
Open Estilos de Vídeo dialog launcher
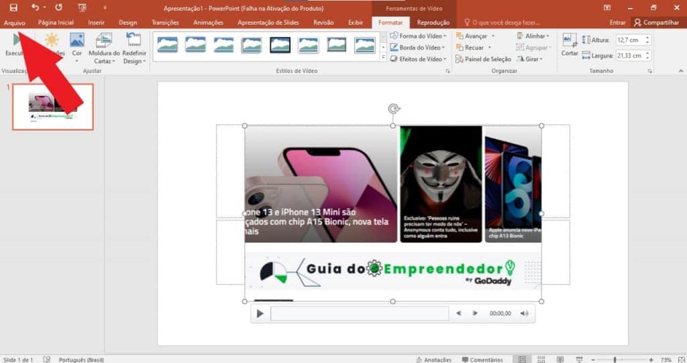[447, 71]
